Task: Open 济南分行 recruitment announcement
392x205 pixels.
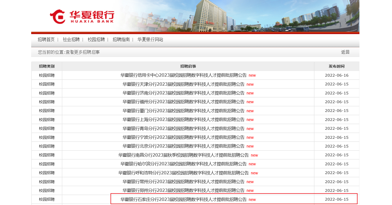Action: 184,93
